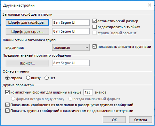Select the 'справа' reading pane option
Image resolution: width=155 pixels, height=126 pixels.
pyautogui.click(x=7, y=78)
